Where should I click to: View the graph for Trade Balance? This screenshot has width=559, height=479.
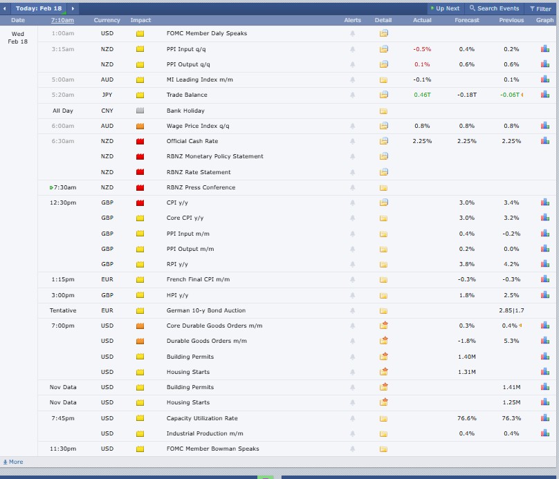(546, 95)
